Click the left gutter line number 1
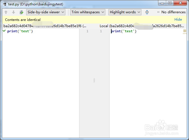 [87, 31]
